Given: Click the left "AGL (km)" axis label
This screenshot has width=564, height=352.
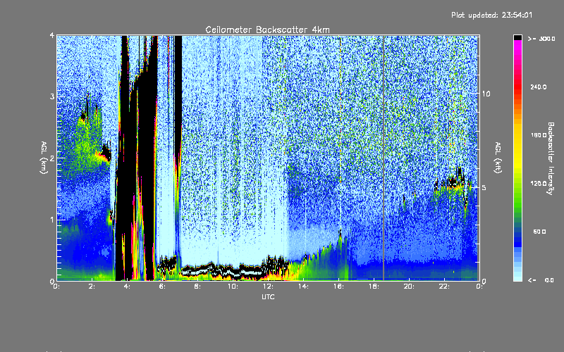Looking at the screenshot, I should point(44,158).
